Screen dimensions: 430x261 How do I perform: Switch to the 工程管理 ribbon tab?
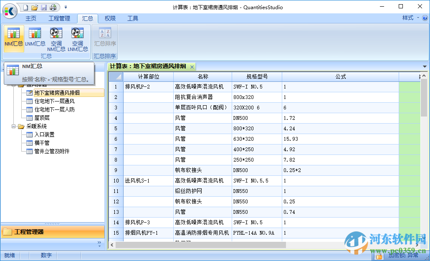60,18
